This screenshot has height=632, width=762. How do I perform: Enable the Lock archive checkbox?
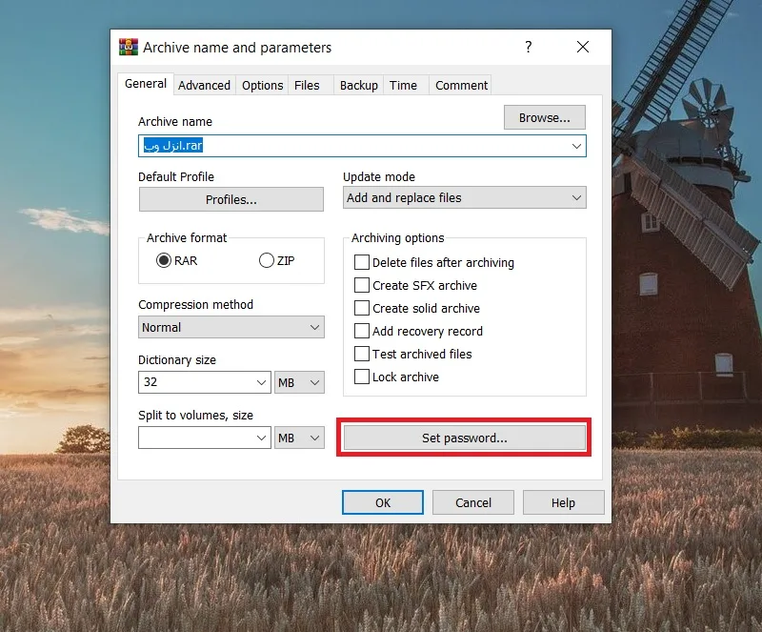point(362,377)
